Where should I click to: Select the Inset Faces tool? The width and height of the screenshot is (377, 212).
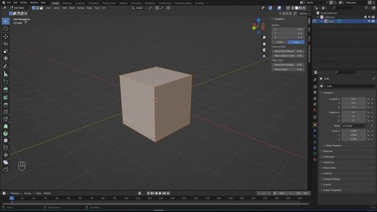point(5,97)
